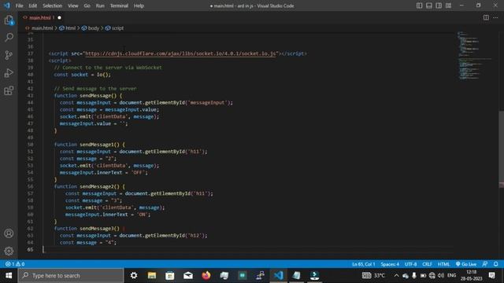Viewport: 504px width, 283px height.
Task: Click the ENG language indicator
Action: (451, 275)
